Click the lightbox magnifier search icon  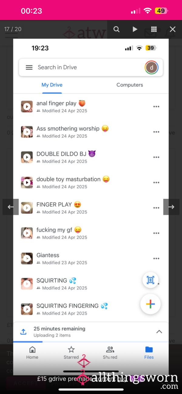(x=116, y=29)
